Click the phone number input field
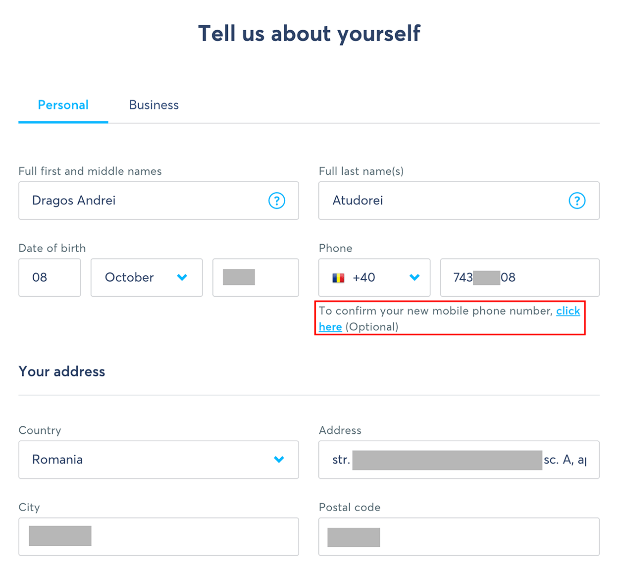This screenshot has height=572, width=619. (x=519, y=277)
